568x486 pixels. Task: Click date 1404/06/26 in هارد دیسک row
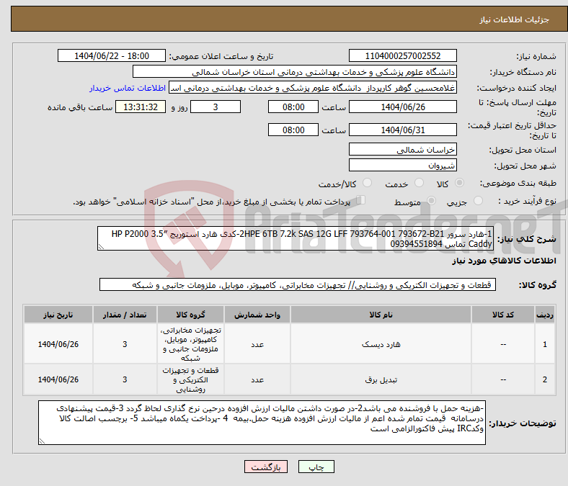coord(58,344)
